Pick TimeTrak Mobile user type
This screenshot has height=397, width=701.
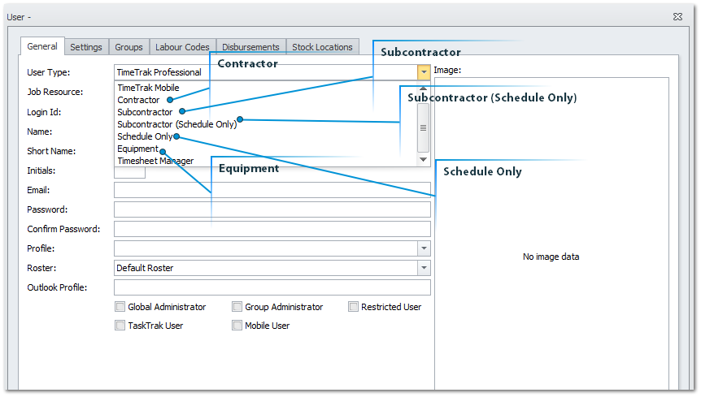point(148,88)
